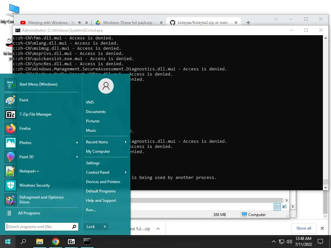Open taskbar search magnifier icon
Image resolution: width=331 pixels, height=248 pixels.
(23, 242)
